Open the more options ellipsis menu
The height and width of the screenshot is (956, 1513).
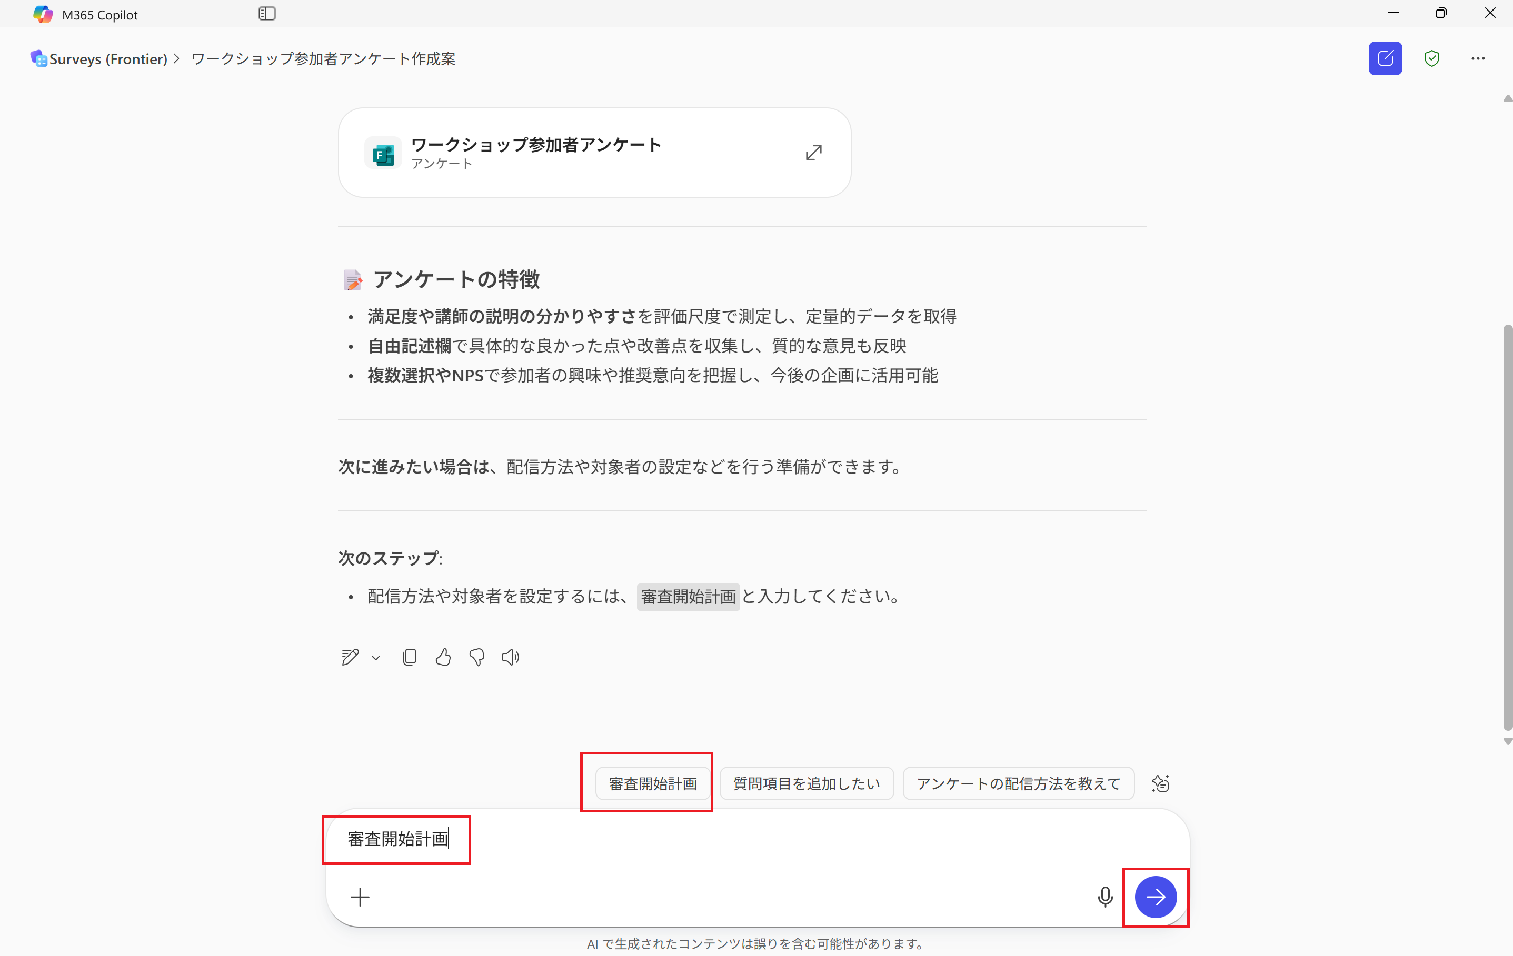1478,58
